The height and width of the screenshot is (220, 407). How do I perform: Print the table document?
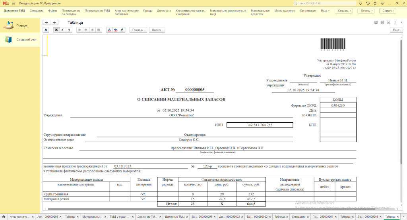coord(382,23)
